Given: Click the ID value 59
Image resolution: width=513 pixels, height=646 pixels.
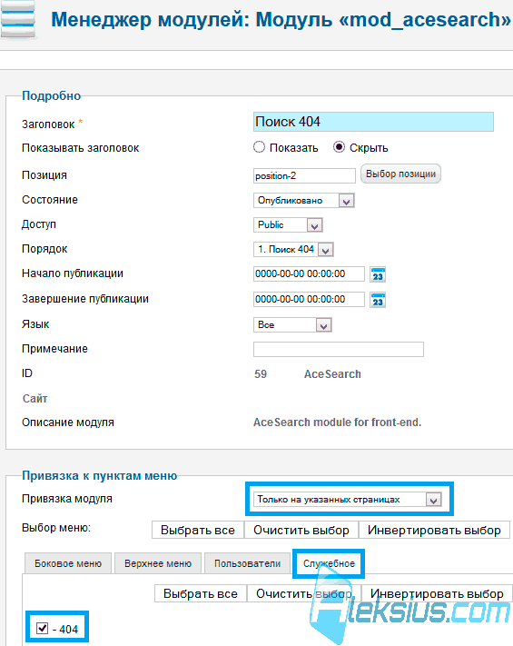Looking at the screenshot, I should point(261,374).
